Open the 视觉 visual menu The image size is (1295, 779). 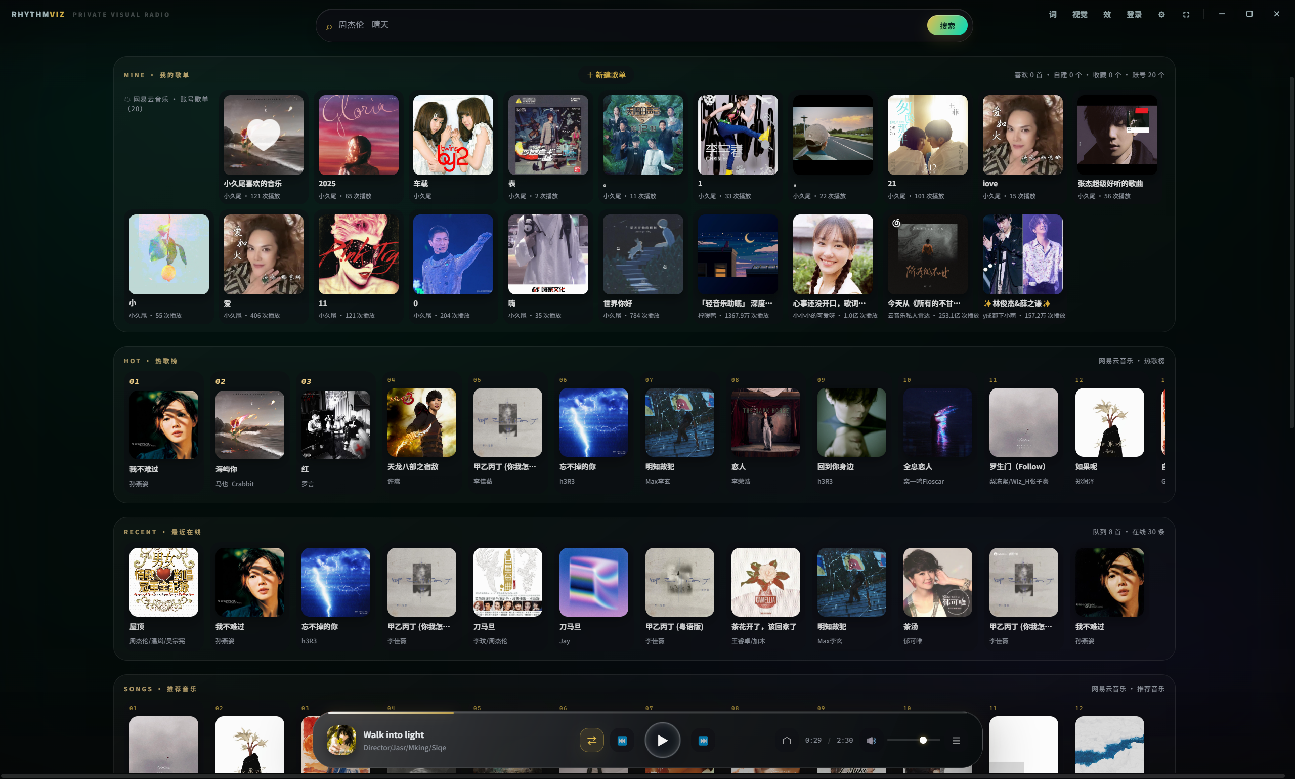click(1080, 14)
